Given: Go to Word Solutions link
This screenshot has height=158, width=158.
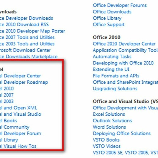Looking at the screenshot, I should point(109,127).
